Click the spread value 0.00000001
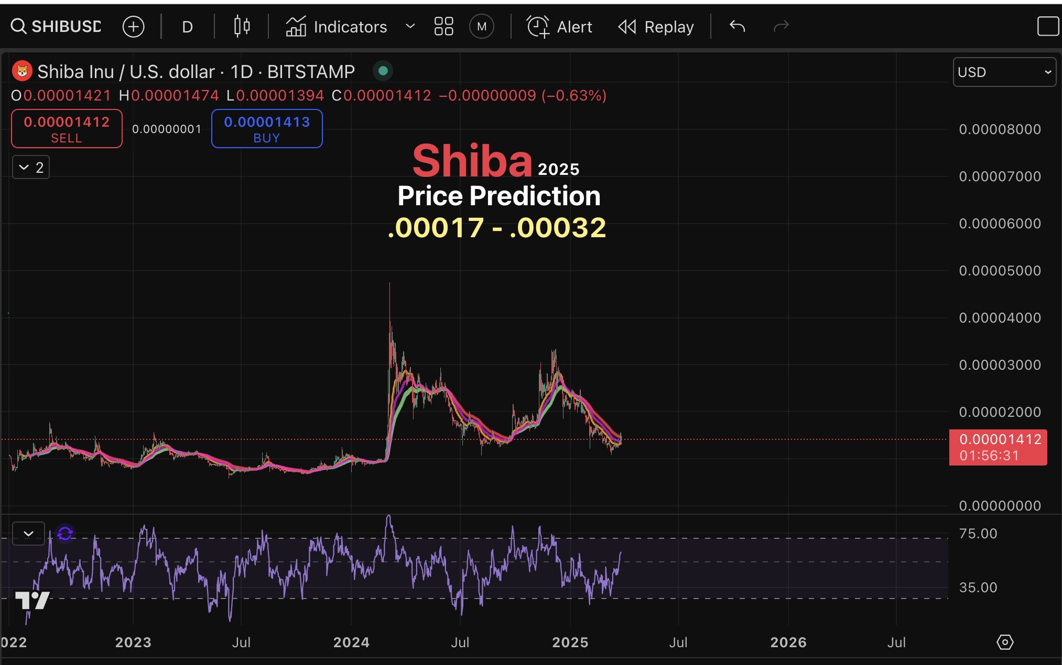This screenshot has width=1062, height=665. (167, 129)
